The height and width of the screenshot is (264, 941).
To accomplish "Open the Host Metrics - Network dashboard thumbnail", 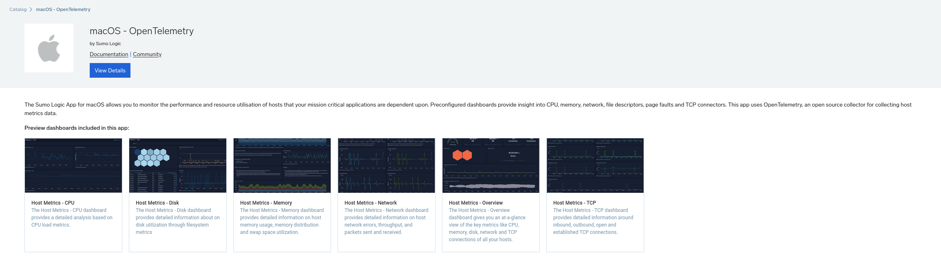I will tap(387, 166).
